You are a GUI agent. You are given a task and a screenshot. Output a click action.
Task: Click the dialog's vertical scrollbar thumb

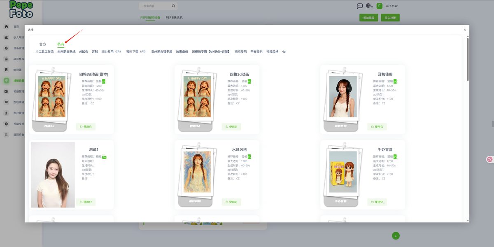point(467,59)
